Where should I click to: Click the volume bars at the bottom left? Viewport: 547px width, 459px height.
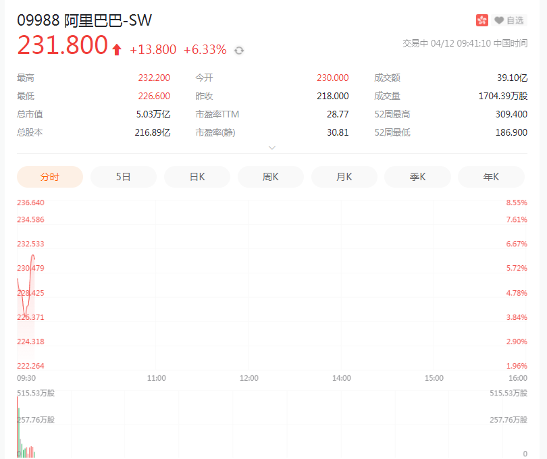tap(24, 449)
